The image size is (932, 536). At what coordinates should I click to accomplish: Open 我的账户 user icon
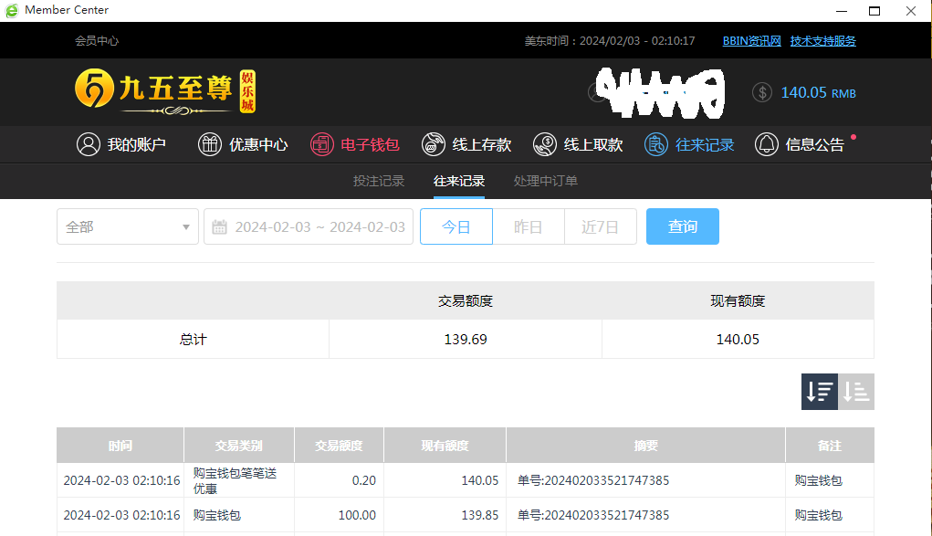coord(88,144)
